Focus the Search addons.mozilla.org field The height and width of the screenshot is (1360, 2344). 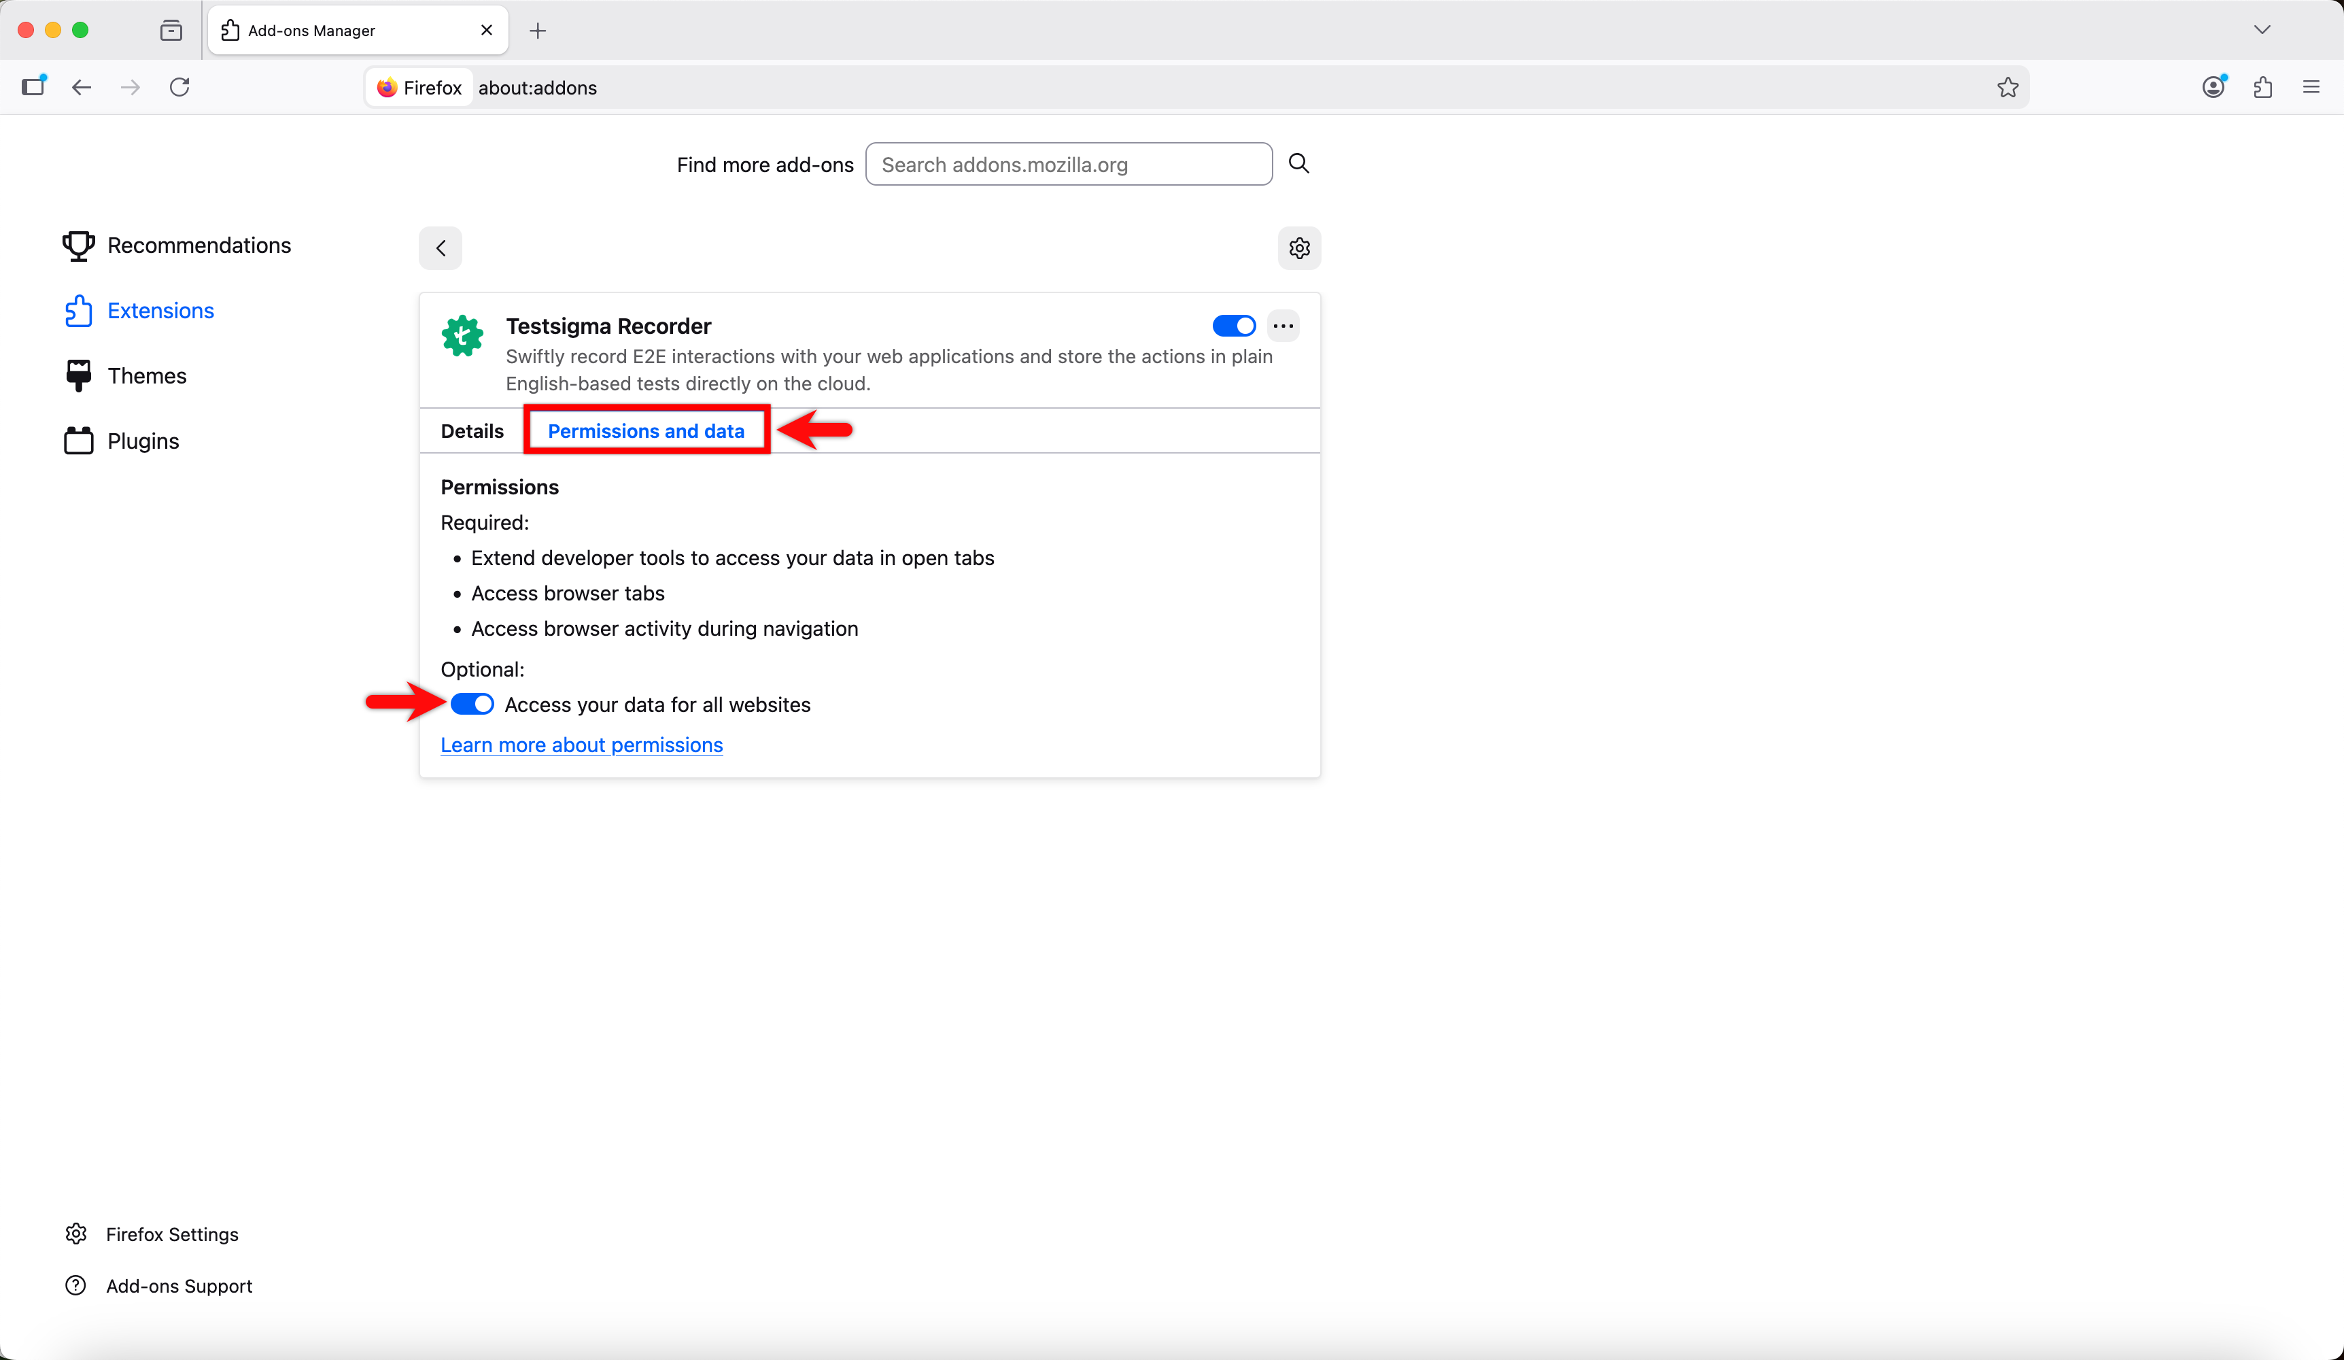click(1069, 164)
